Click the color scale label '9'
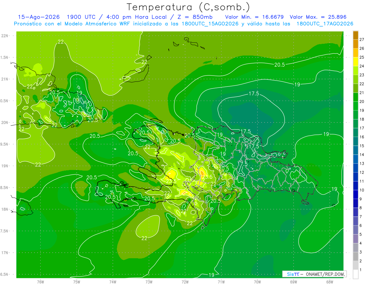This screenshot has width=370, height=286. [361, 199]
